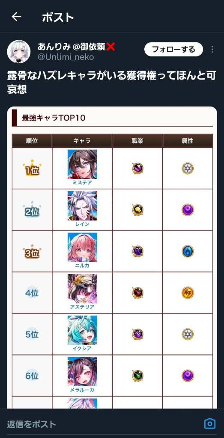Image resolution: width=224 pixels, height=438 pixels.
Task: Tap the イクシア character portrait
Action: 82,330
